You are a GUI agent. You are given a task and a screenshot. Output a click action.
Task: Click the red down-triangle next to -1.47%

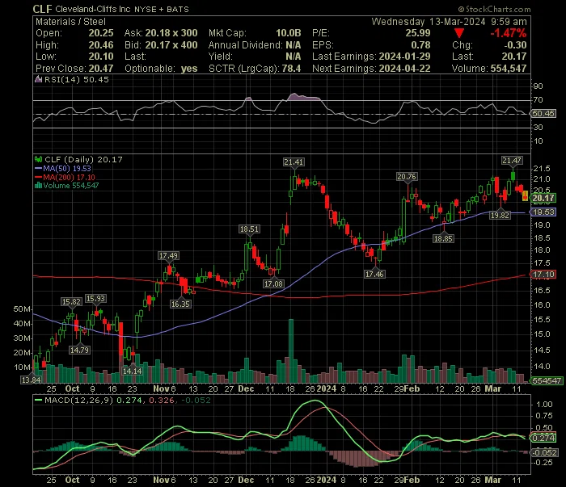tap(458, 34)
